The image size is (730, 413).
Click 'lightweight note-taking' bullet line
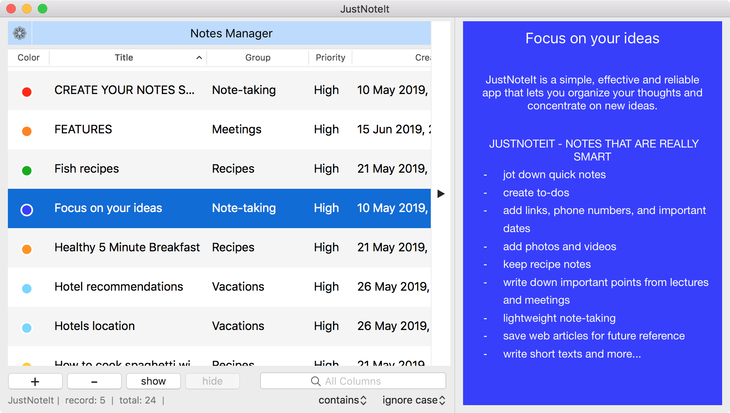559,318
